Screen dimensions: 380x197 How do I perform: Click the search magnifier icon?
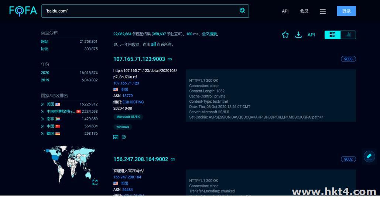242,10
